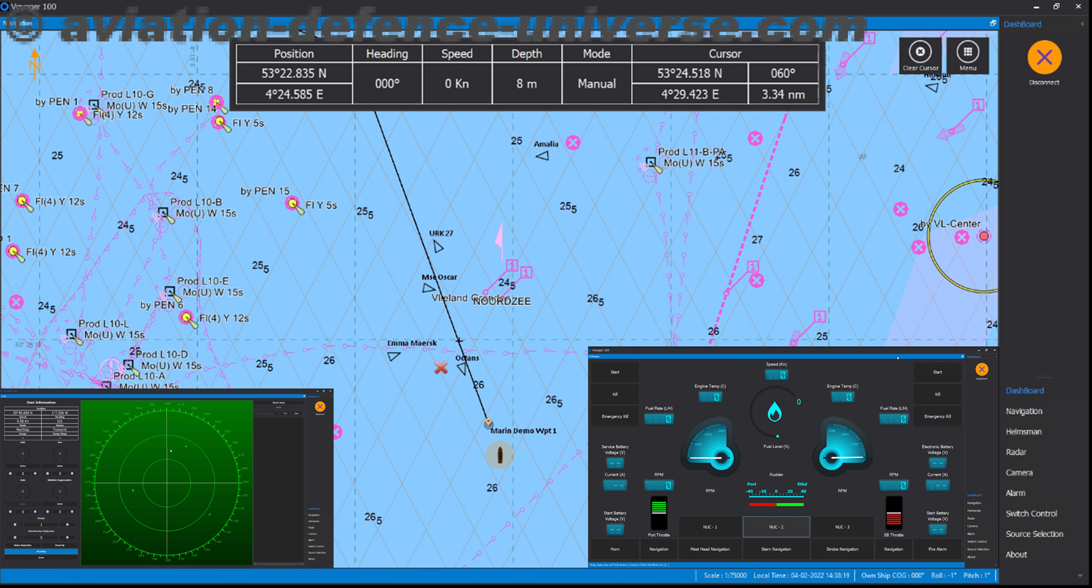Click the port engine Emergency Kill button
The width and height of the screenshot is (1092, 588).
(x=615, y=416)
